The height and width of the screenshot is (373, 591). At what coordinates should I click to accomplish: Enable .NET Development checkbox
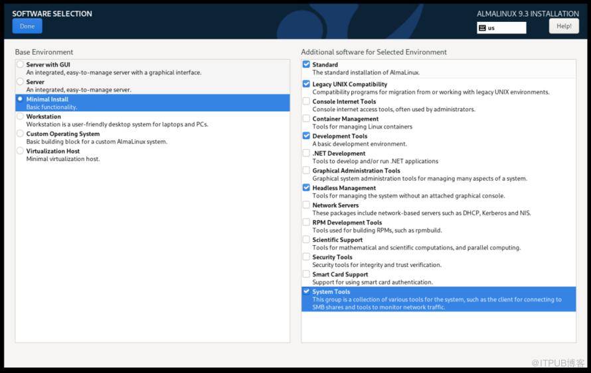pyautogui.click(x=306, y=153)
